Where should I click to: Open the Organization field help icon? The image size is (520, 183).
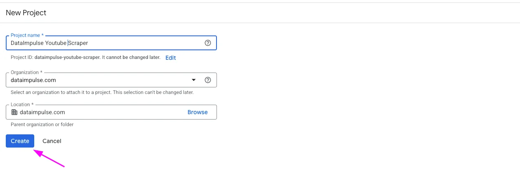pos(208,80)
